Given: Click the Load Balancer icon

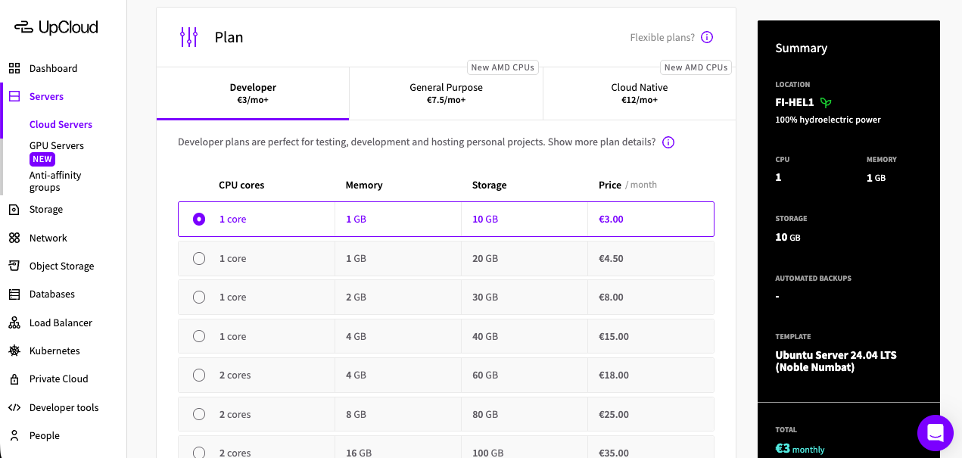Looking at the screenshot, I should pyautogui.click(x=14, y=322).
